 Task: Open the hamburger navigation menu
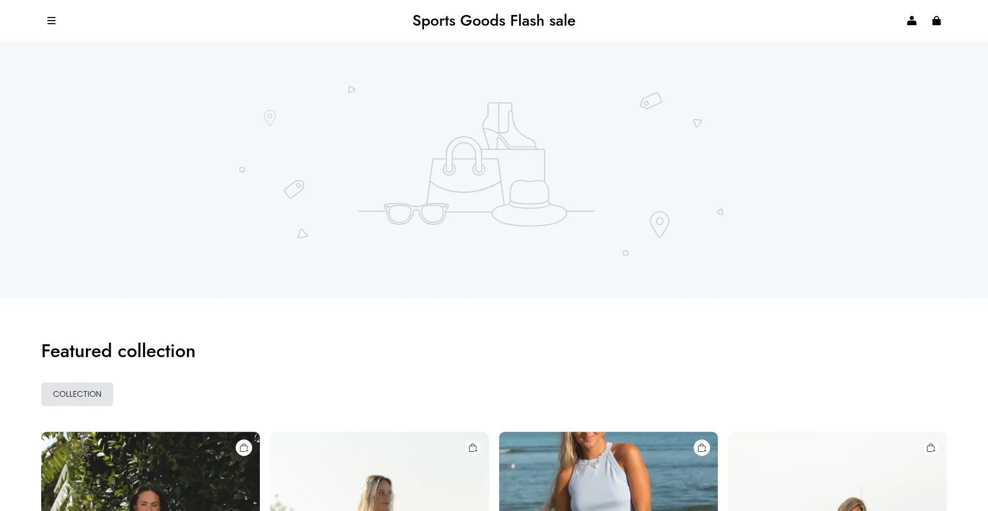click(51, 21)
